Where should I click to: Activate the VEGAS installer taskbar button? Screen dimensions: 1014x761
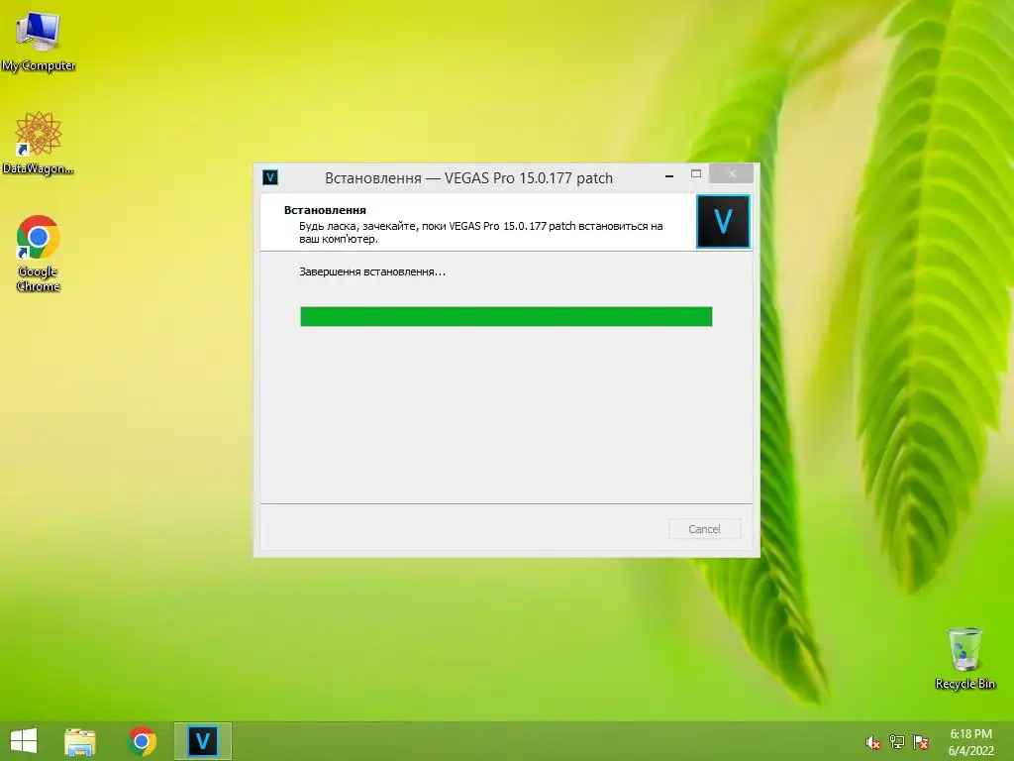tap(202, 741)
